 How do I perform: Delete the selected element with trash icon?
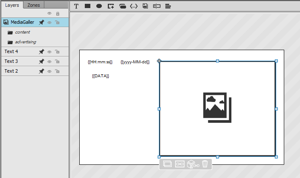205,164
